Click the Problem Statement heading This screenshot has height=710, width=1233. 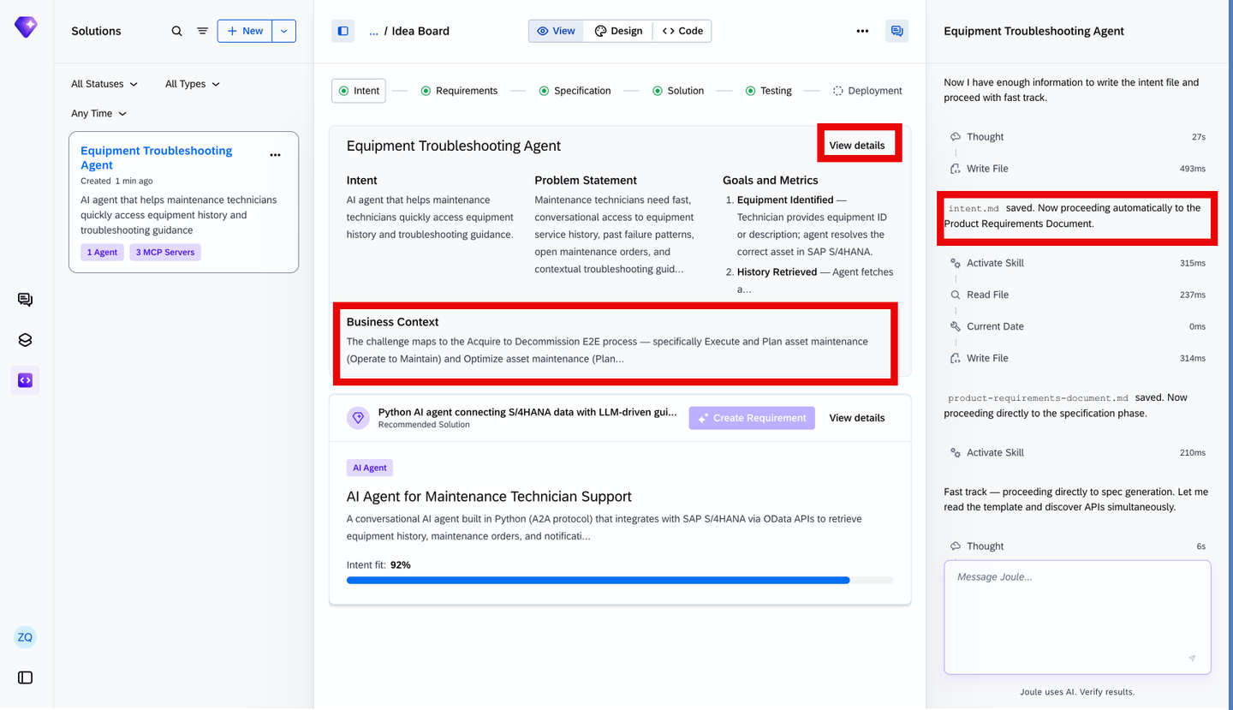[586, 180]
